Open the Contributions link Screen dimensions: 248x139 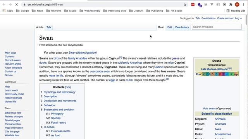pos(208,18)
